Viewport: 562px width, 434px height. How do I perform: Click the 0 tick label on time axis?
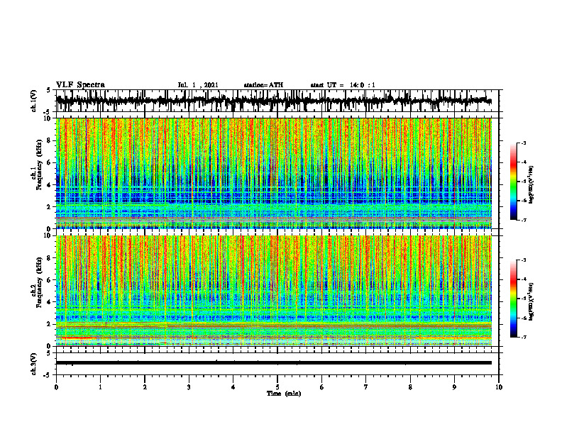click(x=56, y=387)
